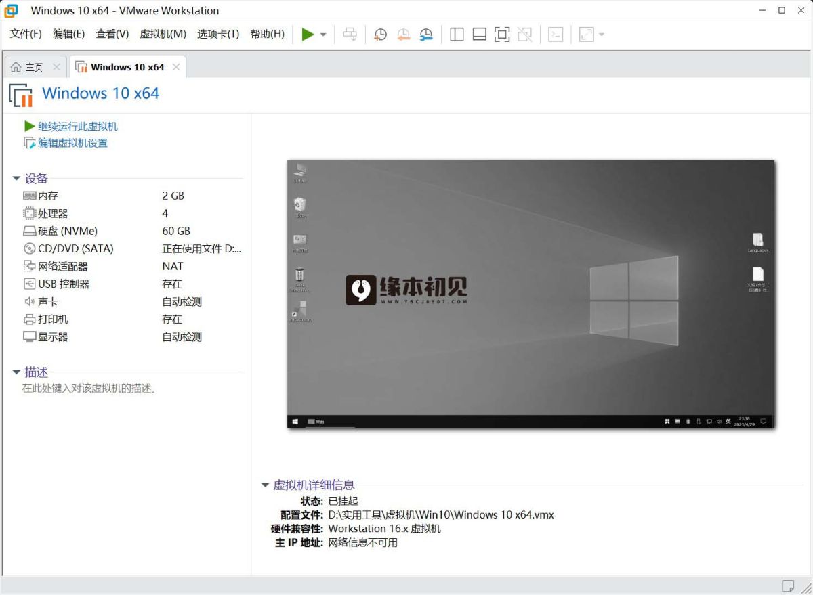The width and height of the screenshot is (813, 595).
Task: Select the 打印机 row label
Action: [53, 319]
